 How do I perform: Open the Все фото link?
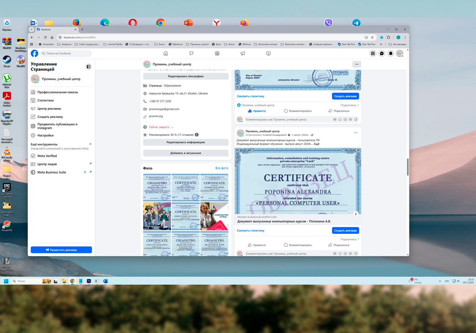[x=222, y=168]
